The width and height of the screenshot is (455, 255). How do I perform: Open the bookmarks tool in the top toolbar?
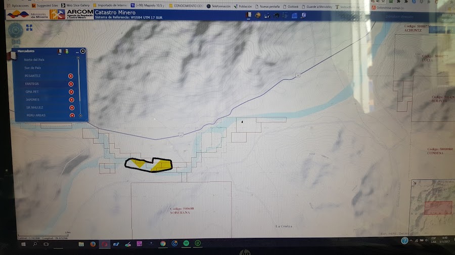pyautogui.click(x=248, y=15)
